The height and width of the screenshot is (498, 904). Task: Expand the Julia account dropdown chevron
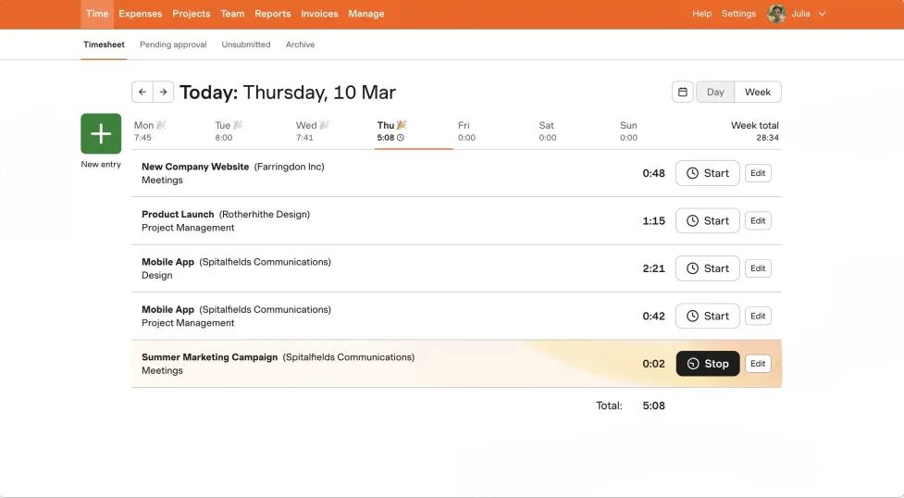[823, 14]
